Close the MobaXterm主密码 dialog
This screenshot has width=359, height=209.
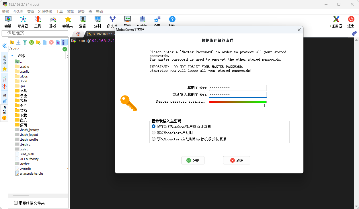(x=299, y=30)
